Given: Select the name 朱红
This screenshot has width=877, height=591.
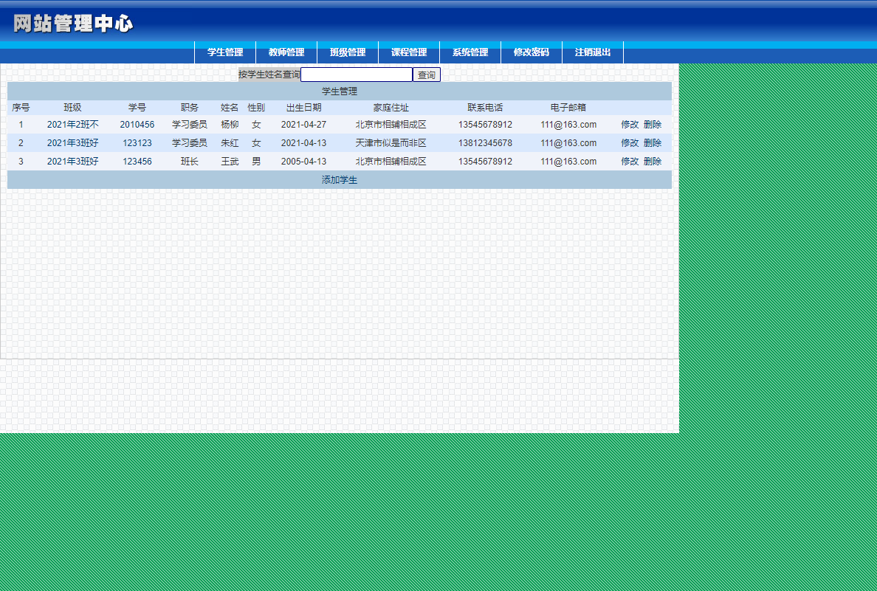Looking at the screenshot, I should tap(230, 142).
